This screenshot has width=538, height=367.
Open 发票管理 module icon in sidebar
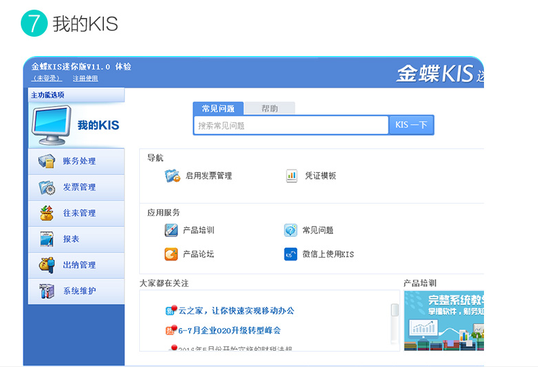point(46,188)
